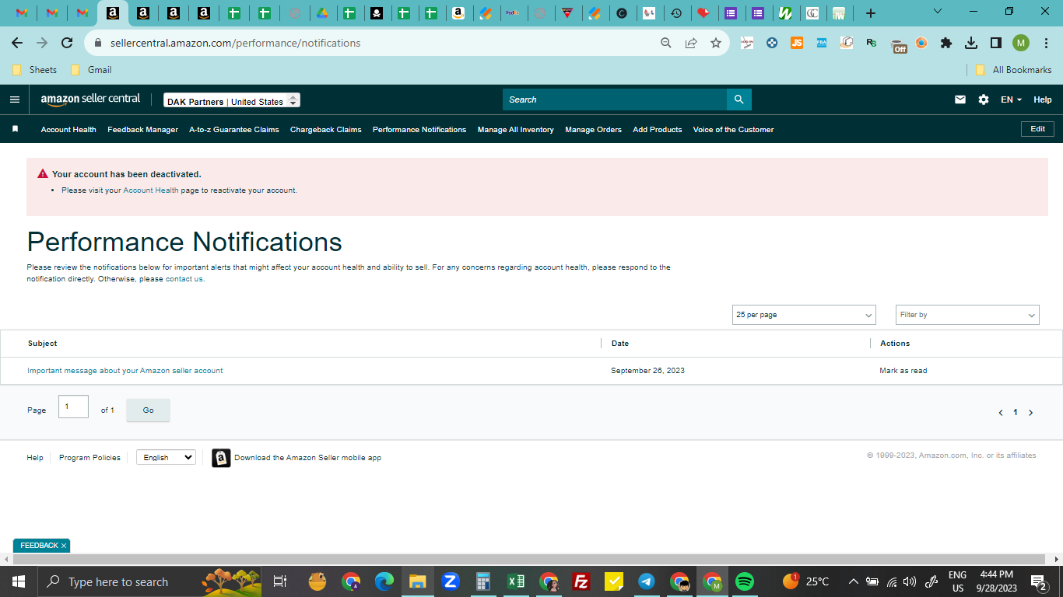Open the Windows notification center
The image size is (1063, 597).
pyautogui.click(x=1038, y=581)
